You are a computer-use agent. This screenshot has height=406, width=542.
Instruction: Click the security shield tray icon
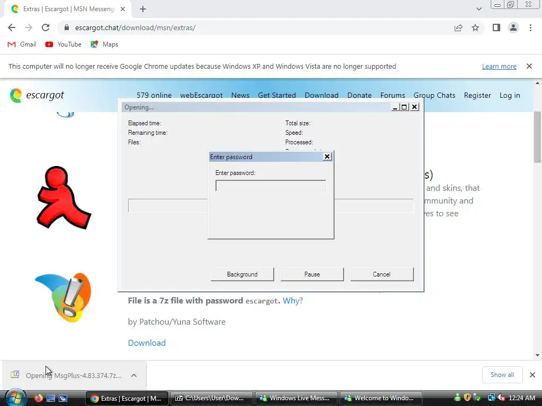pyautogui.click(x=467, y=398)
